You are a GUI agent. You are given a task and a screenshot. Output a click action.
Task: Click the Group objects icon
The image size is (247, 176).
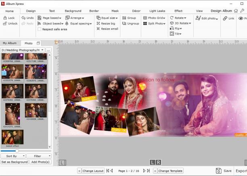(124, 18)
